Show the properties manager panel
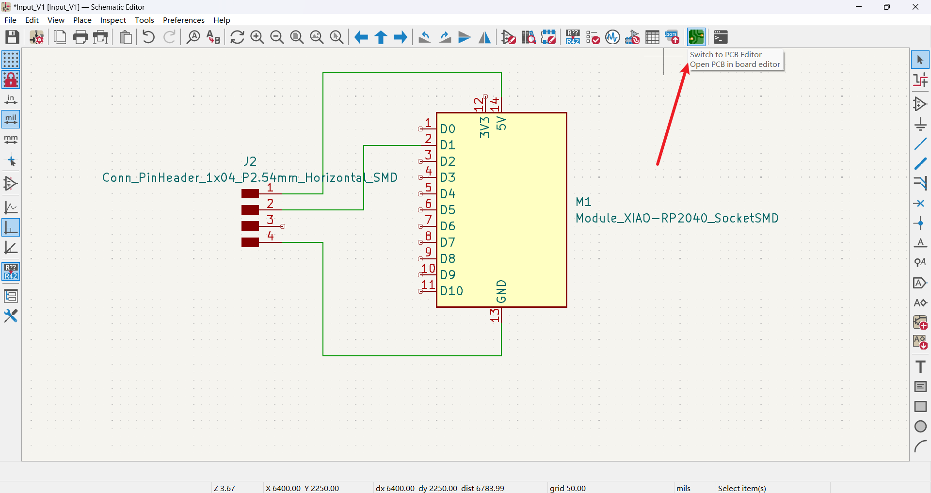The height and width of the screenshot is (493, 931). [x=11, y=316]
